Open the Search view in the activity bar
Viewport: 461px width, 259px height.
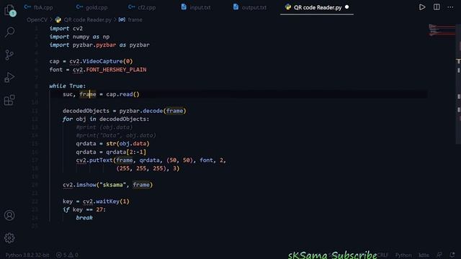(9, 32)
